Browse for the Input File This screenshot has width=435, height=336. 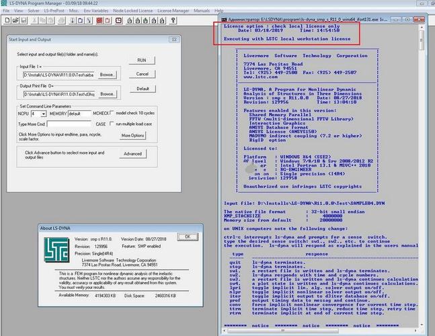coord(107,75)
